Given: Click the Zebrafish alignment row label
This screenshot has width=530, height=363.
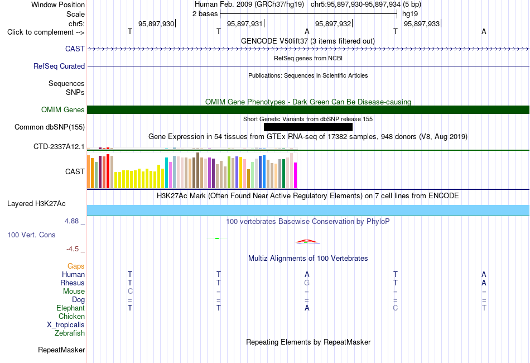Looking at the screenshot, I should tap(70, 333).
